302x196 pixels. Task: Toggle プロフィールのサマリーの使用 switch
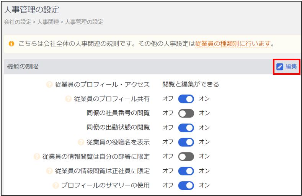coord(186,186)
